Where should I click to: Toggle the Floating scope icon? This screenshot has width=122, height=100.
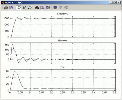coord(55,8)
